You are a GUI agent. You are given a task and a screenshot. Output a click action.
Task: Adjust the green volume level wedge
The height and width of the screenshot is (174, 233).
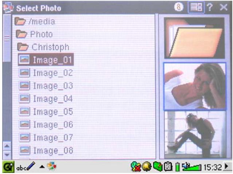[194, 167]
